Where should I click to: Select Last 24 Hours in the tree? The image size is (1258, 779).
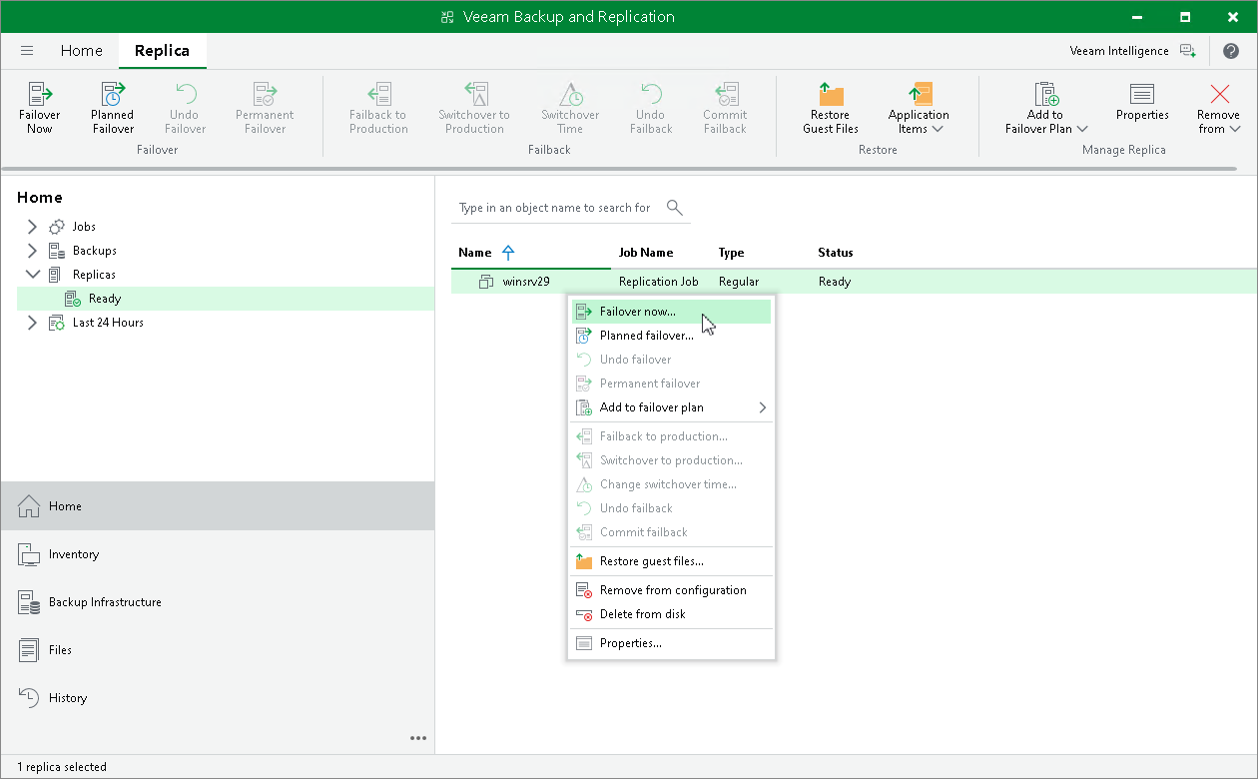108,323
